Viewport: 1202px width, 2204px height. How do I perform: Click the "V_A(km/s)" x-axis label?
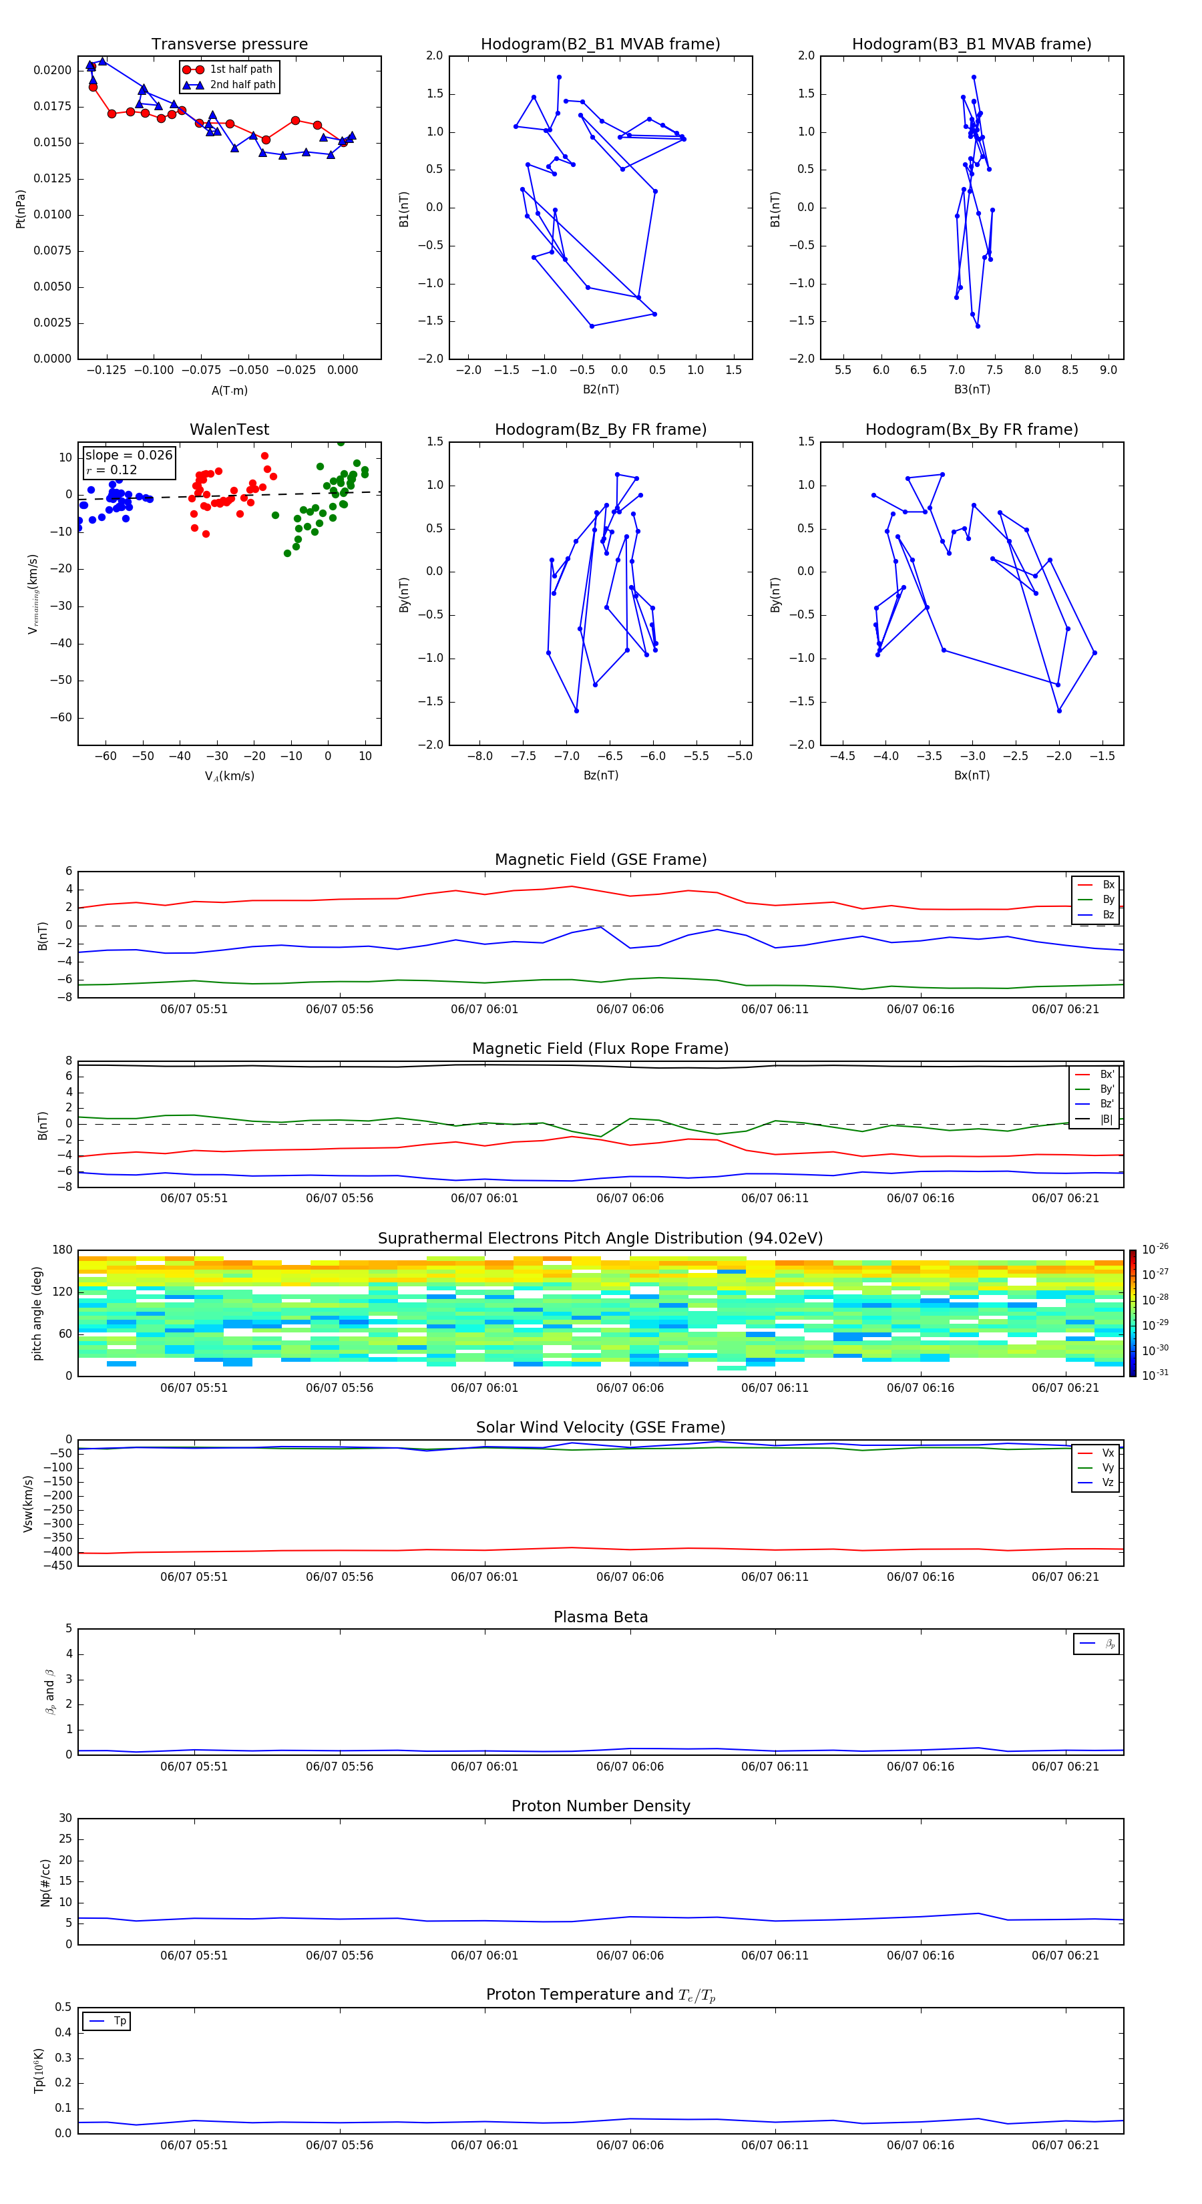[x=229, y=776]
